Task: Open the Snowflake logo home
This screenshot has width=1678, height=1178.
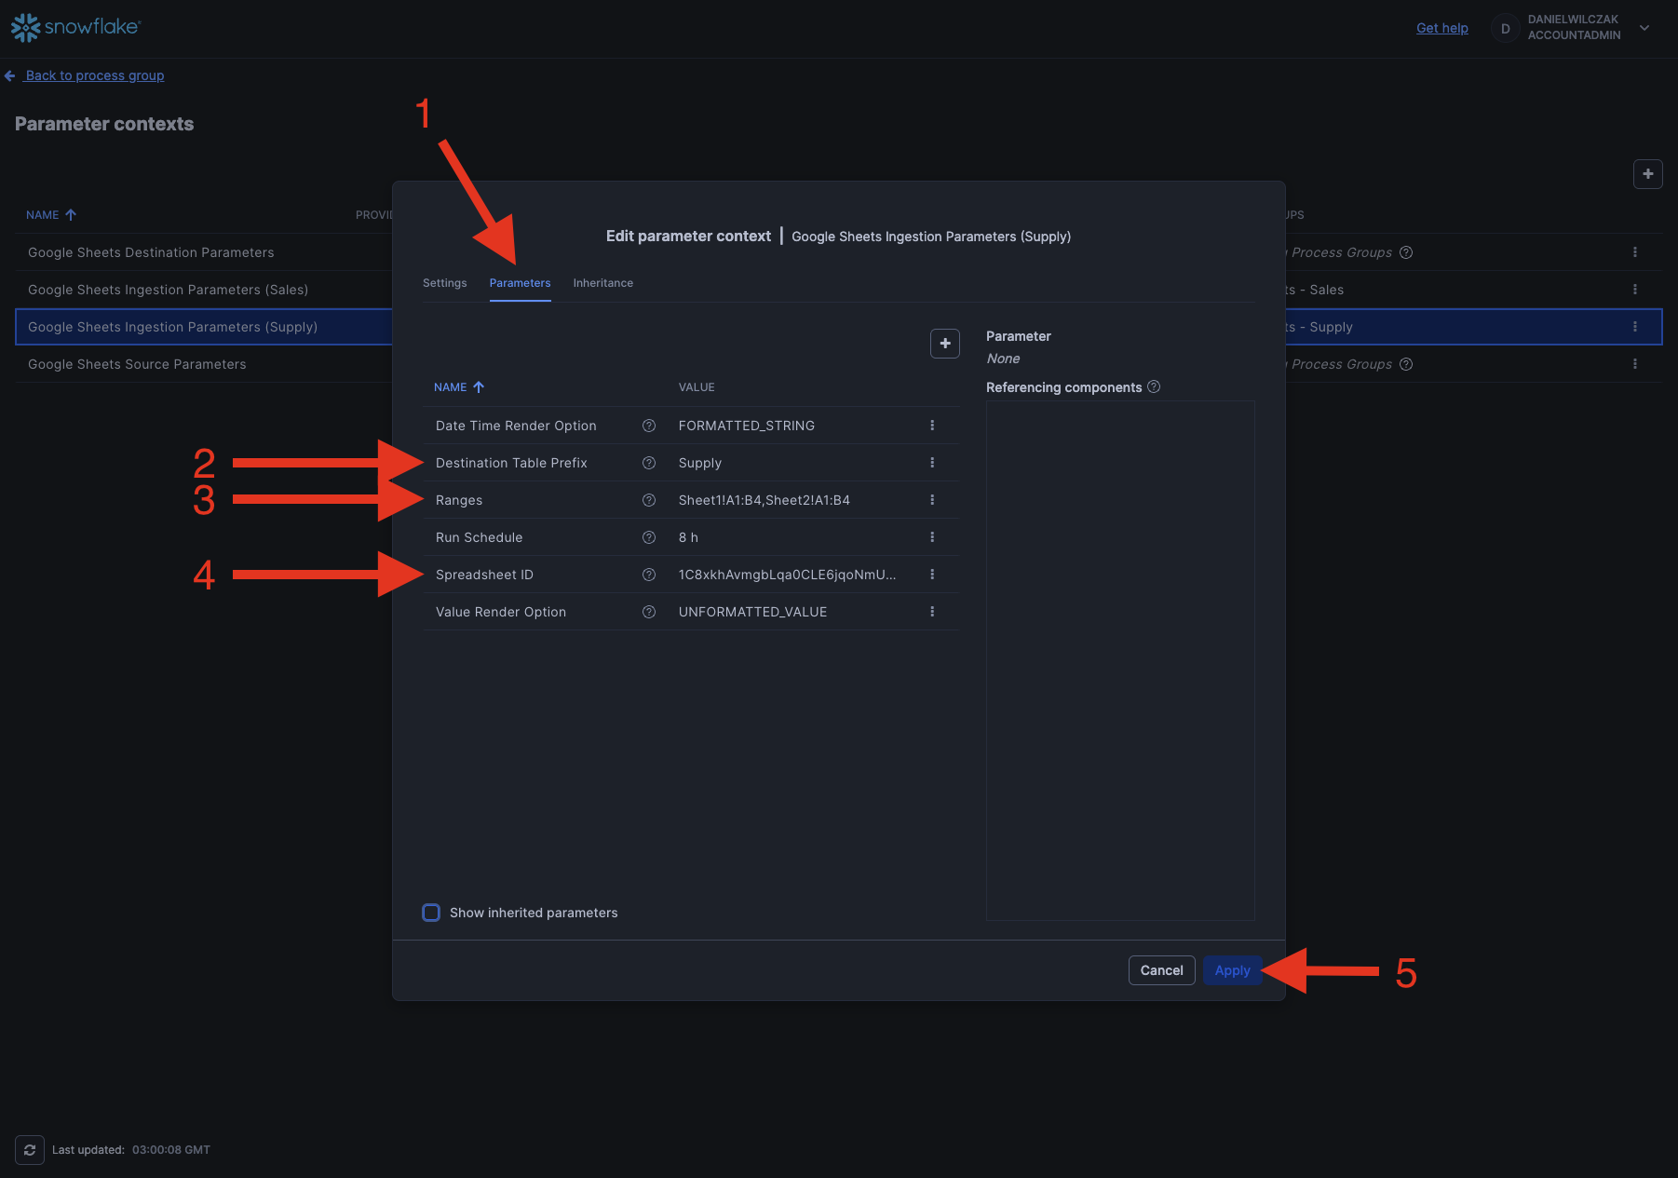Action: (75, 27)
